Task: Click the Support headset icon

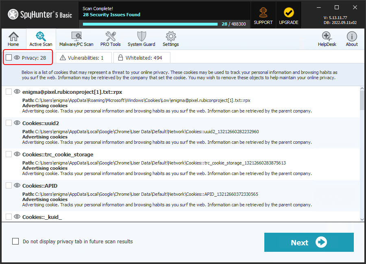Action: point(263,15)
